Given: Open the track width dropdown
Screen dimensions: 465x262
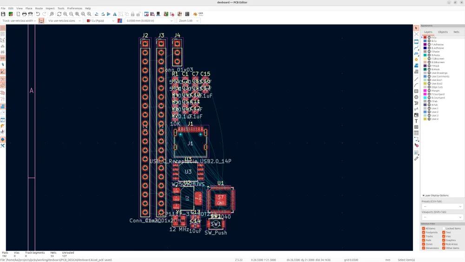Looking at the screenshot, I should (20, 21).
